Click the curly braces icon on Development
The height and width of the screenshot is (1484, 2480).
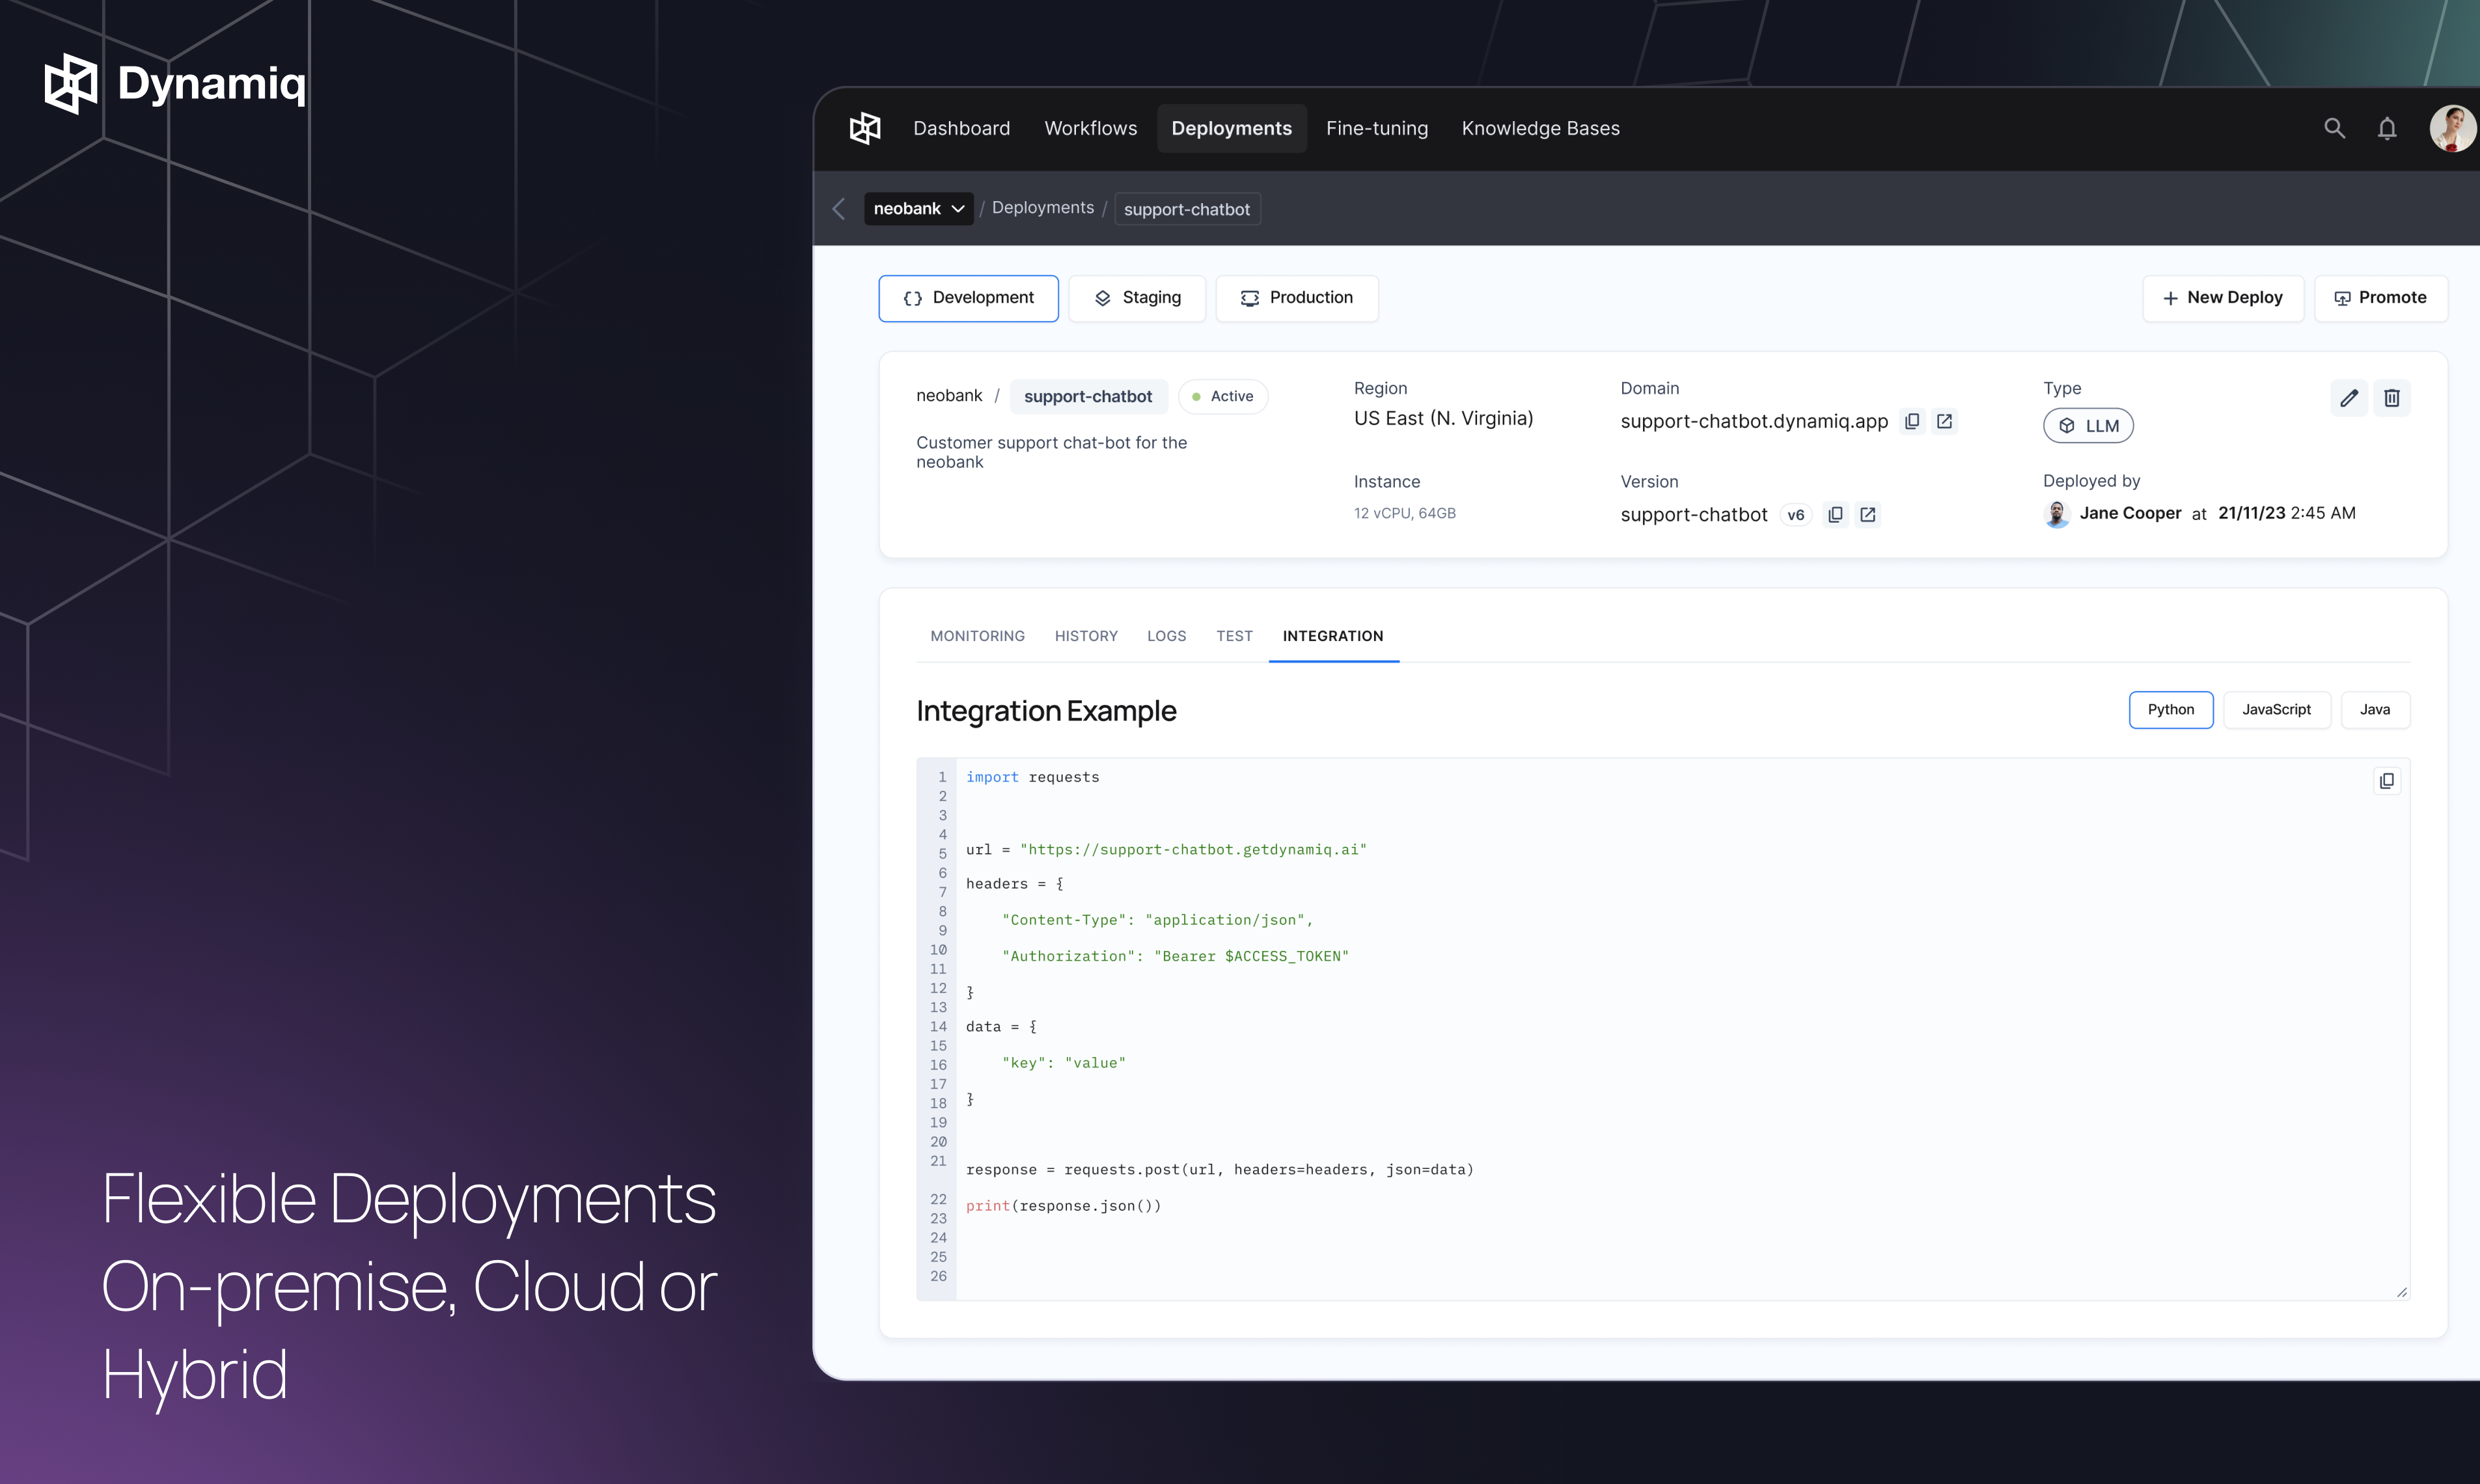tap(912, 298)
